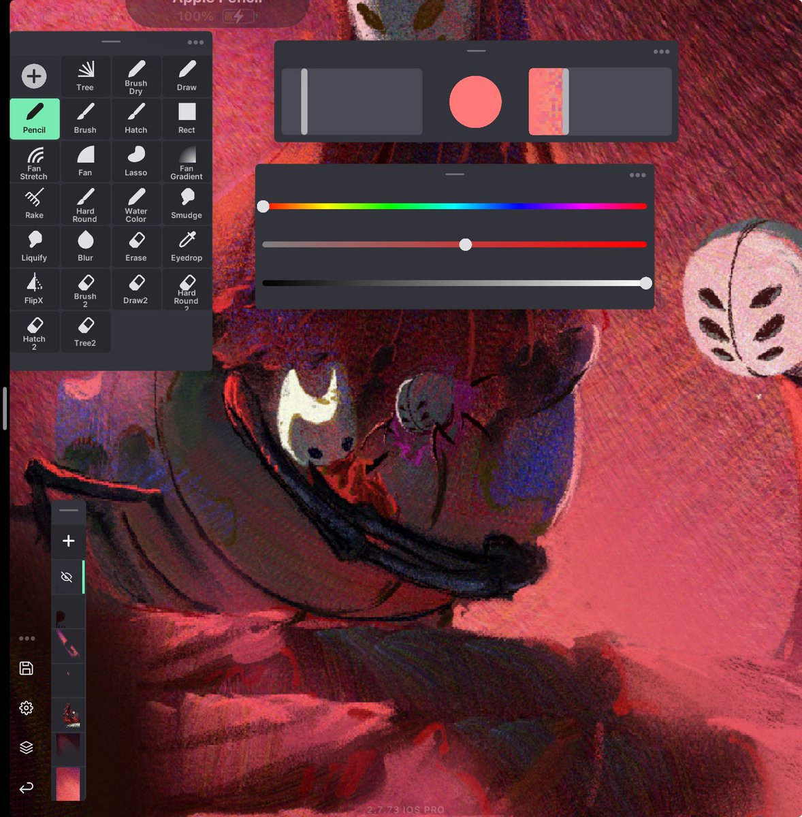Select the Hard Round brush
802x817 pixels.
point(85,204)
